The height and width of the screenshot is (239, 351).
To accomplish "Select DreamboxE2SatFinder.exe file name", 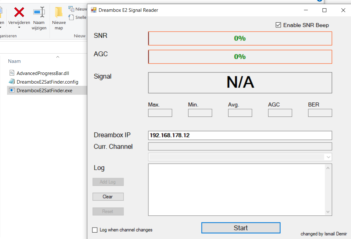I will click(x=44, y=91).
